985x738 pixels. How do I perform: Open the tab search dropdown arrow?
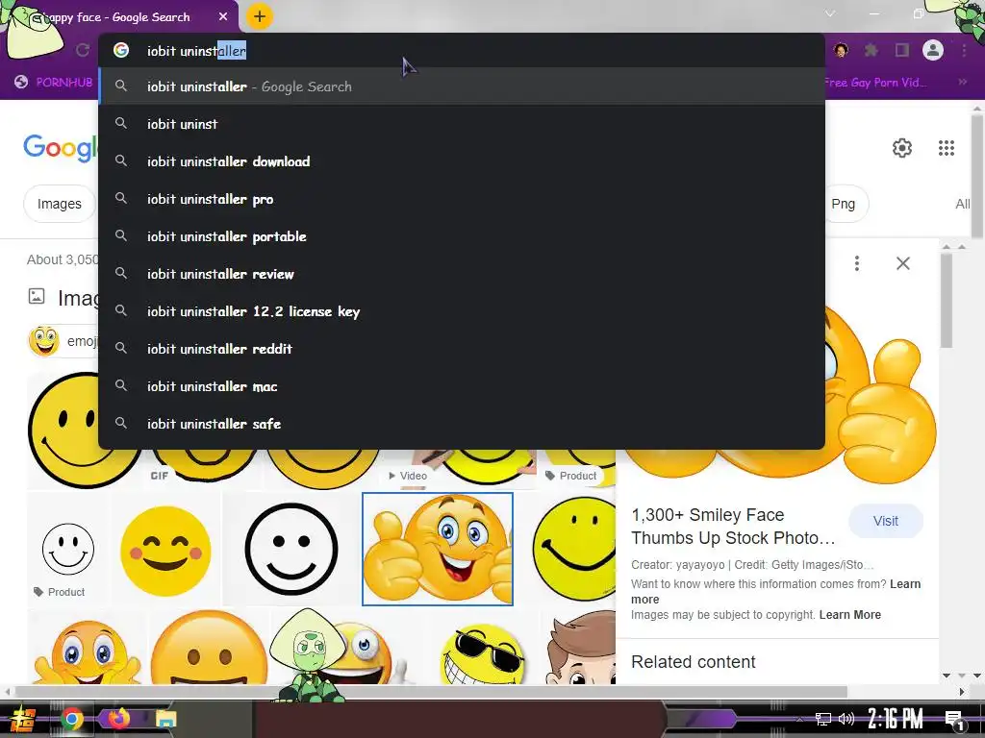point(830,13)
